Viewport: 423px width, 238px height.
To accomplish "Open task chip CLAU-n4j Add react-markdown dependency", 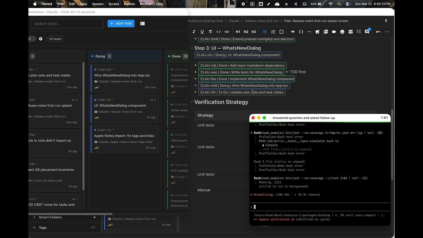I will point(242,65).
